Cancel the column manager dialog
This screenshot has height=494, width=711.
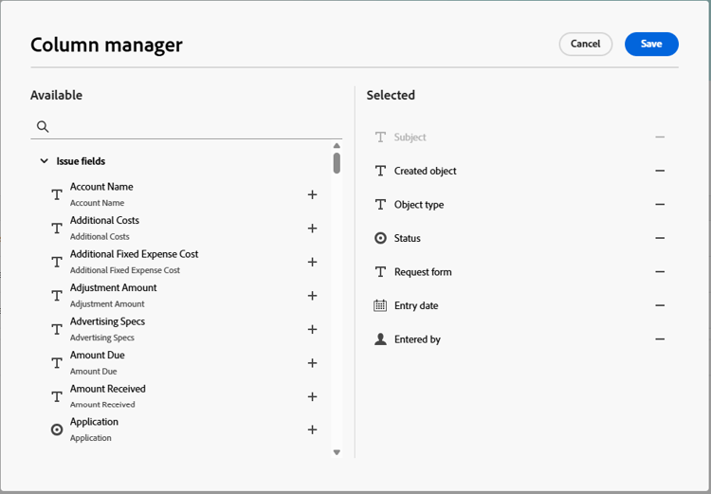pyautogui.click(x=585, y=44)
